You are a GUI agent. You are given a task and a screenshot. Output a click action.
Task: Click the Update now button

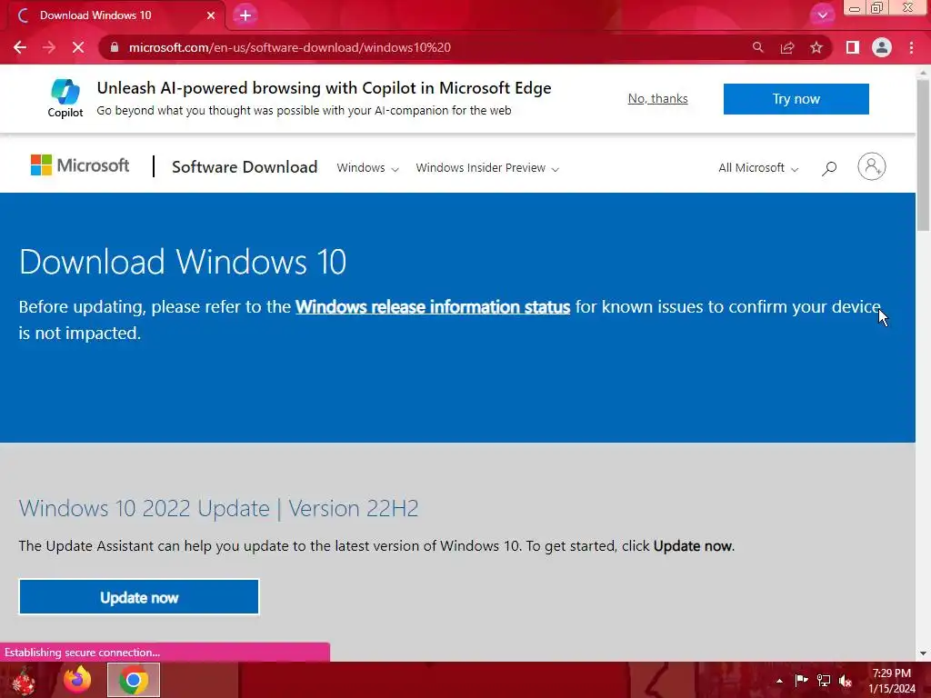pyautogui.click(x=139, y=597)
